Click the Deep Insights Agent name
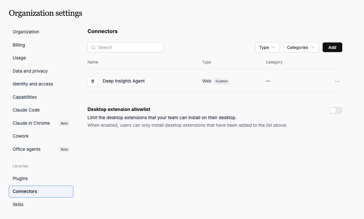The width and height of the screenshot is (364, 219). tap(124, 81)
